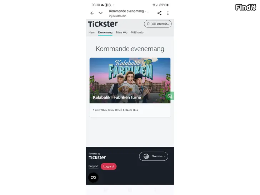This screenshot has height=195, width=260.
Task: Click the green shield badge icon
Action: [x=170, y=96]
